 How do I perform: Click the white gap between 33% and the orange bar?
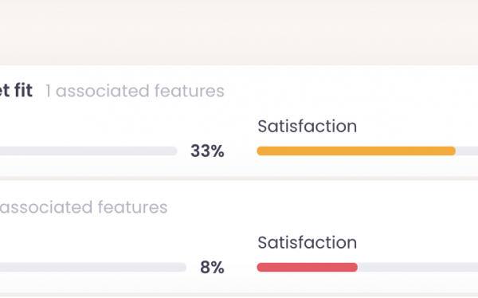pyautogui.click(x=241, y=151)
